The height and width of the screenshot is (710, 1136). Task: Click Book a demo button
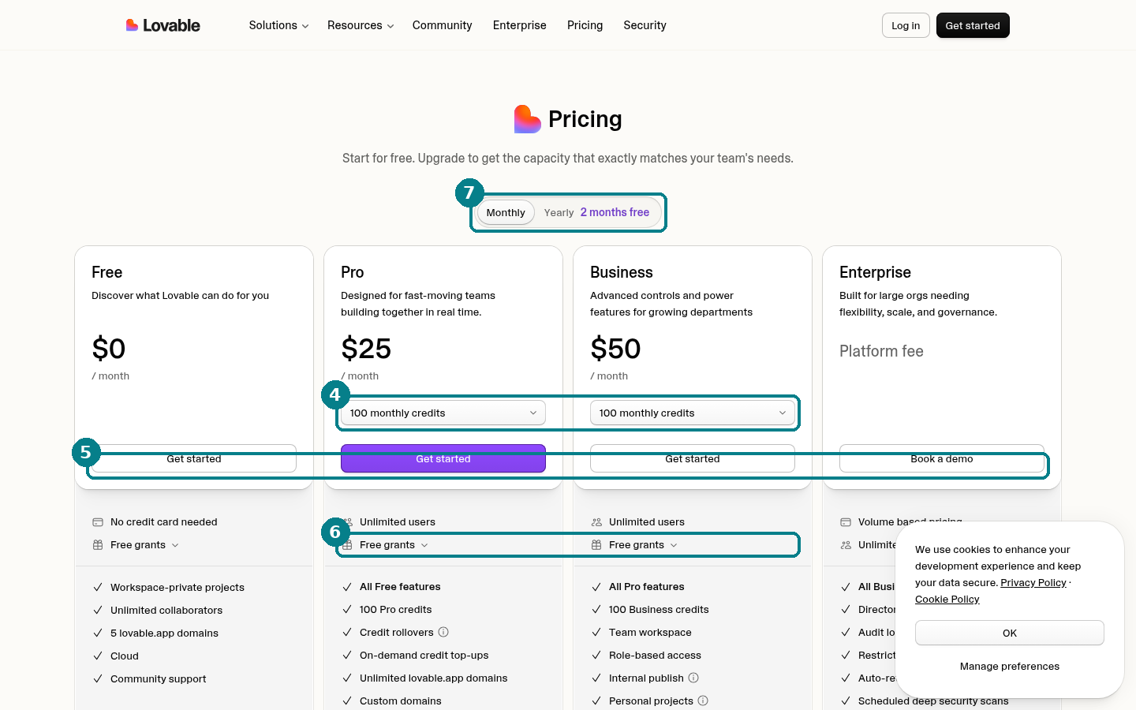[942, 458]
